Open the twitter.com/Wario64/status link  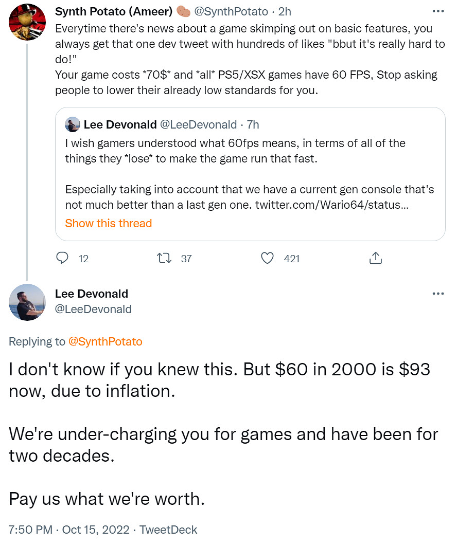click(x=332, y=204)
